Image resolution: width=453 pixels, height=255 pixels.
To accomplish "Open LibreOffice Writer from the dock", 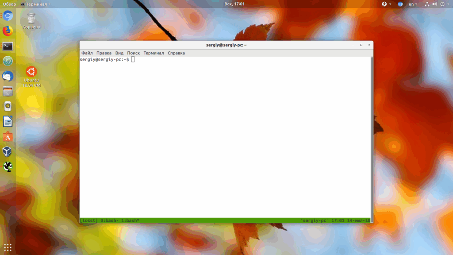I will 8,121.
